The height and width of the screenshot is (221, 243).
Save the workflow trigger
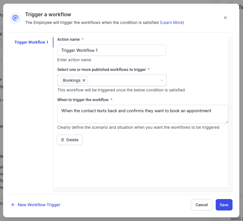click(224, 205)
